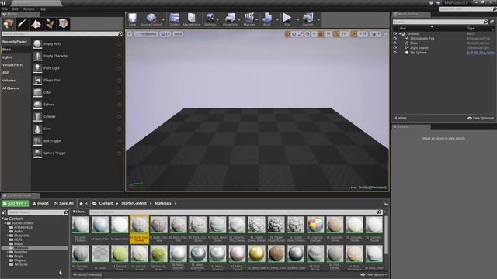Select the Paint mode brush icon
This screenshot has height=279, width=497.
pos(23,24)
